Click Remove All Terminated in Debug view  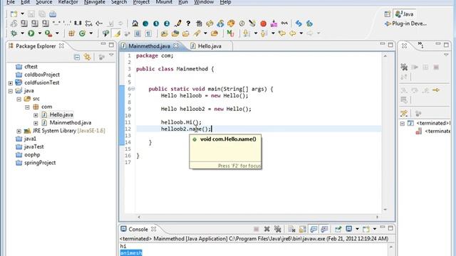[x=404, y=68]
